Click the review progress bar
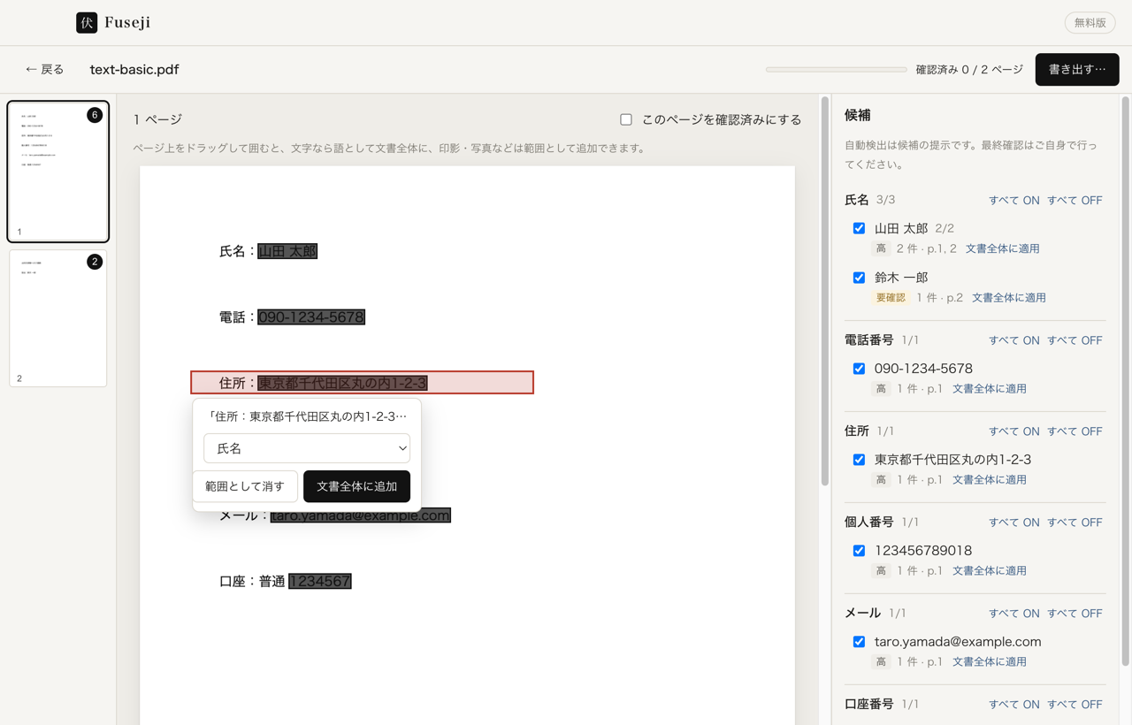Screen dimensions: 1132x725 click(836, 69)
